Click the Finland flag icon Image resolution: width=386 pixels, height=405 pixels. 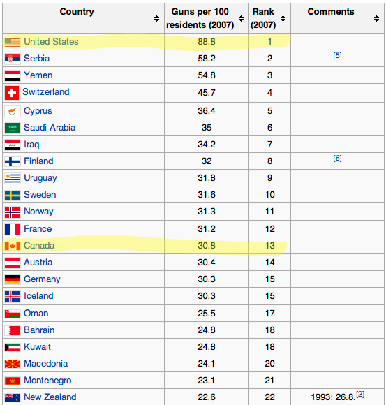(x=13, y=161)
